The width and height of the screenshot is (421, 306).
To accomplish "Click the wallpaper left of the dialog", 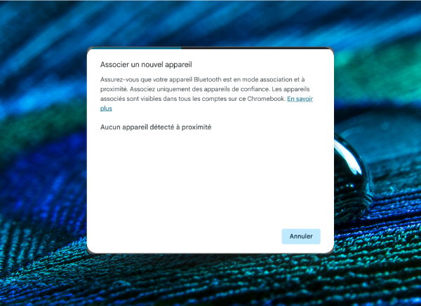I will tap(43, 150).
